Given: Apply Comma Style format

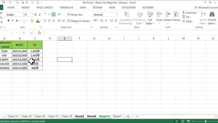Looking at the screenshot, I should [106, 20].
